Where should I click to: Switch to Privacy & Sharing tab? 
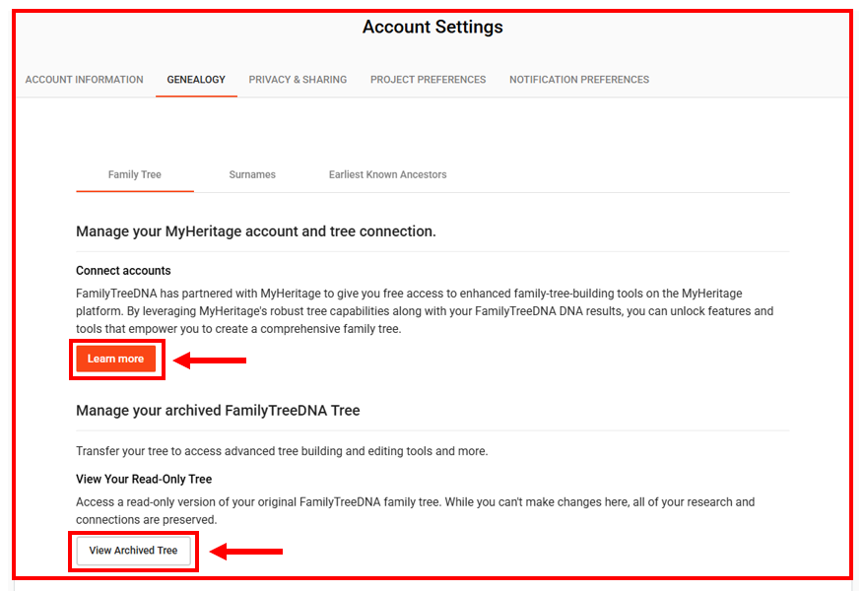tap(298, 80)
